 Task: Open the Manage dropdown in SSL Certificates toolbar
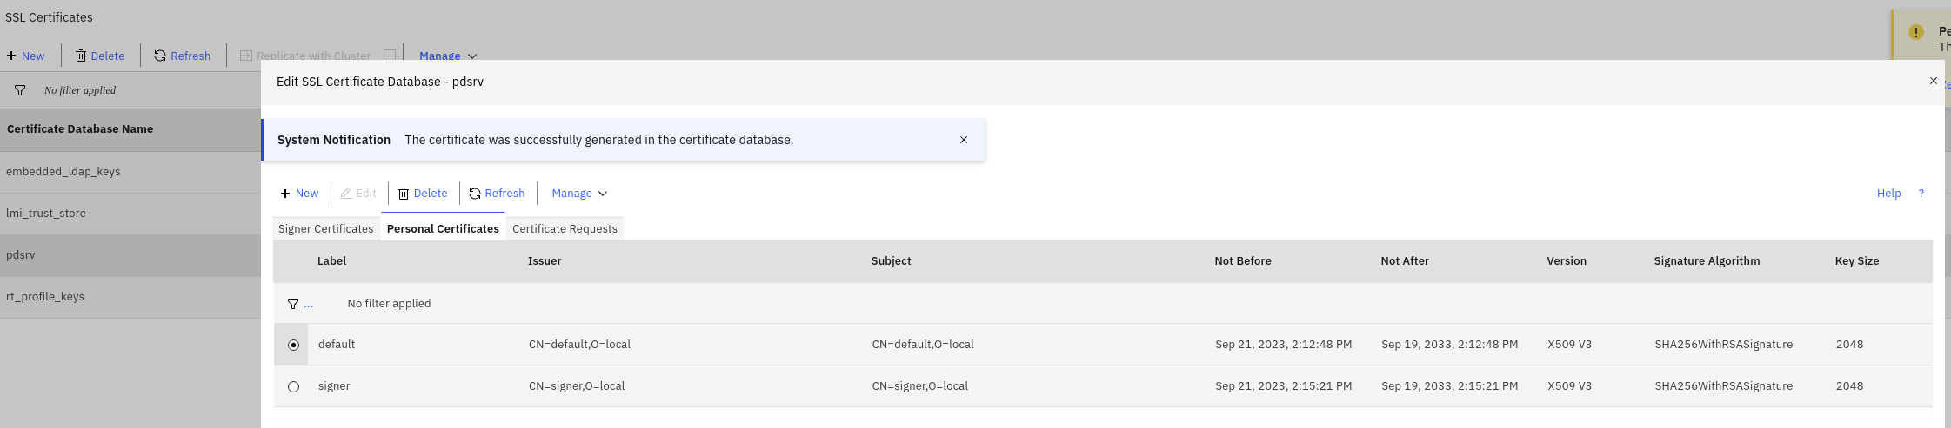(x=448, y=56)
